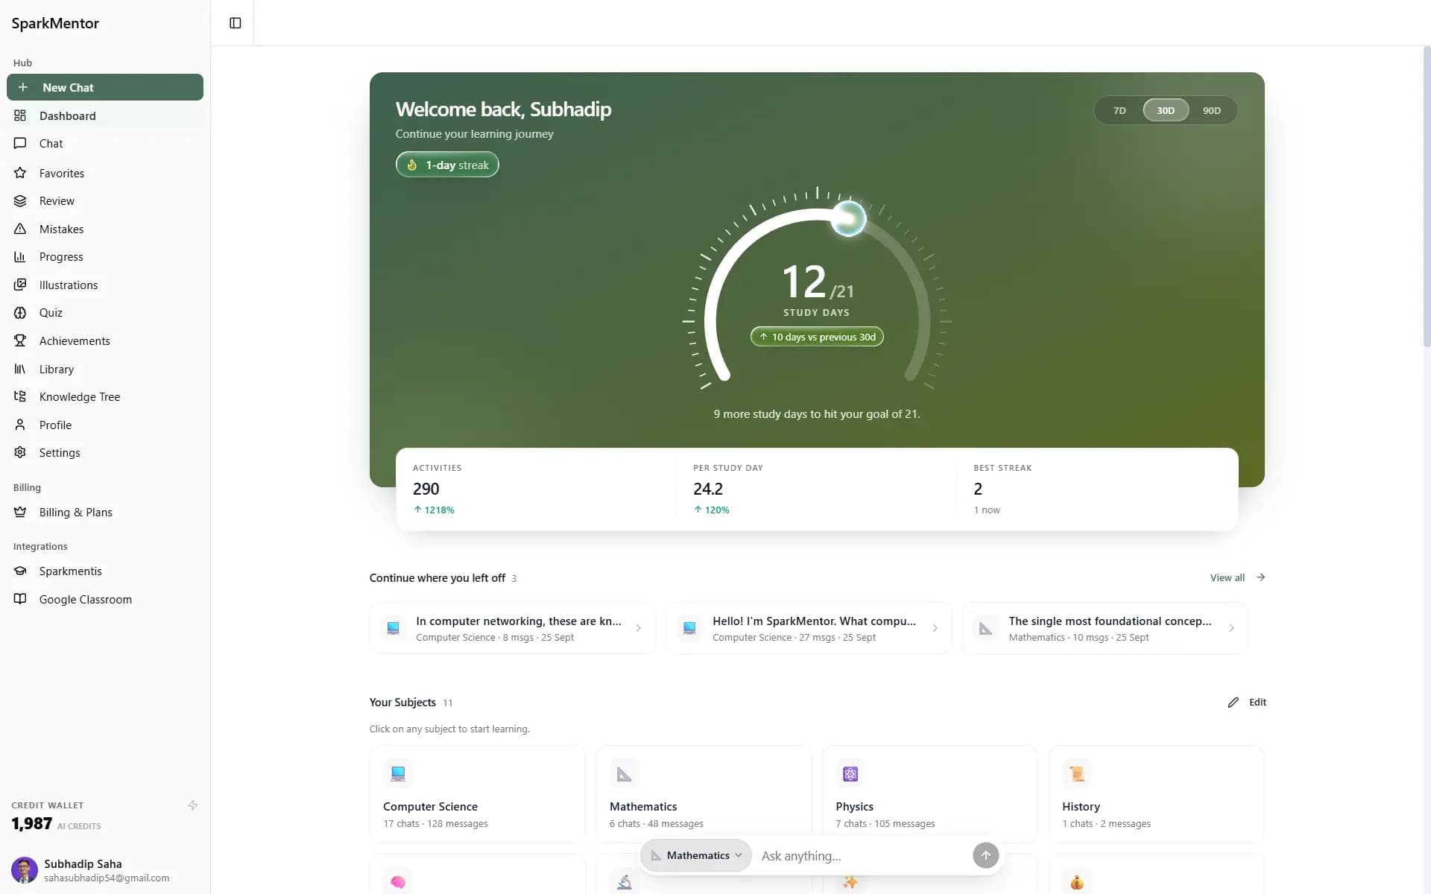The height and width of the screenshot is (894, 1431).
Task: Select the 30D time range
Action: [x=1166, y=110]
